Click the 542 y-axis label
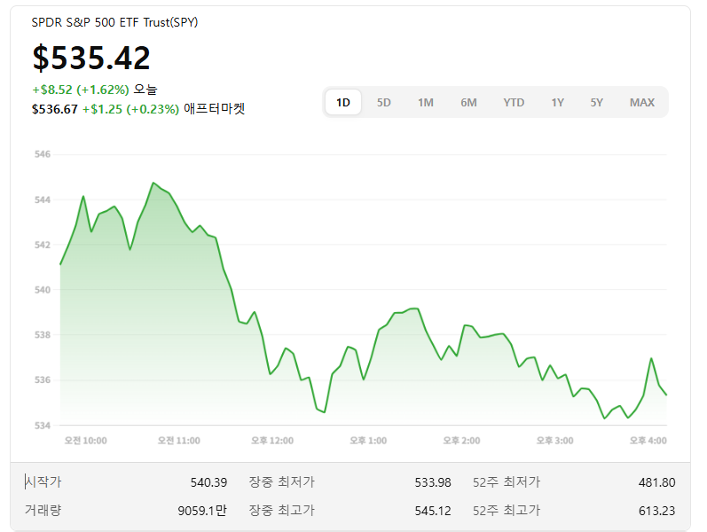 point(43,245)
